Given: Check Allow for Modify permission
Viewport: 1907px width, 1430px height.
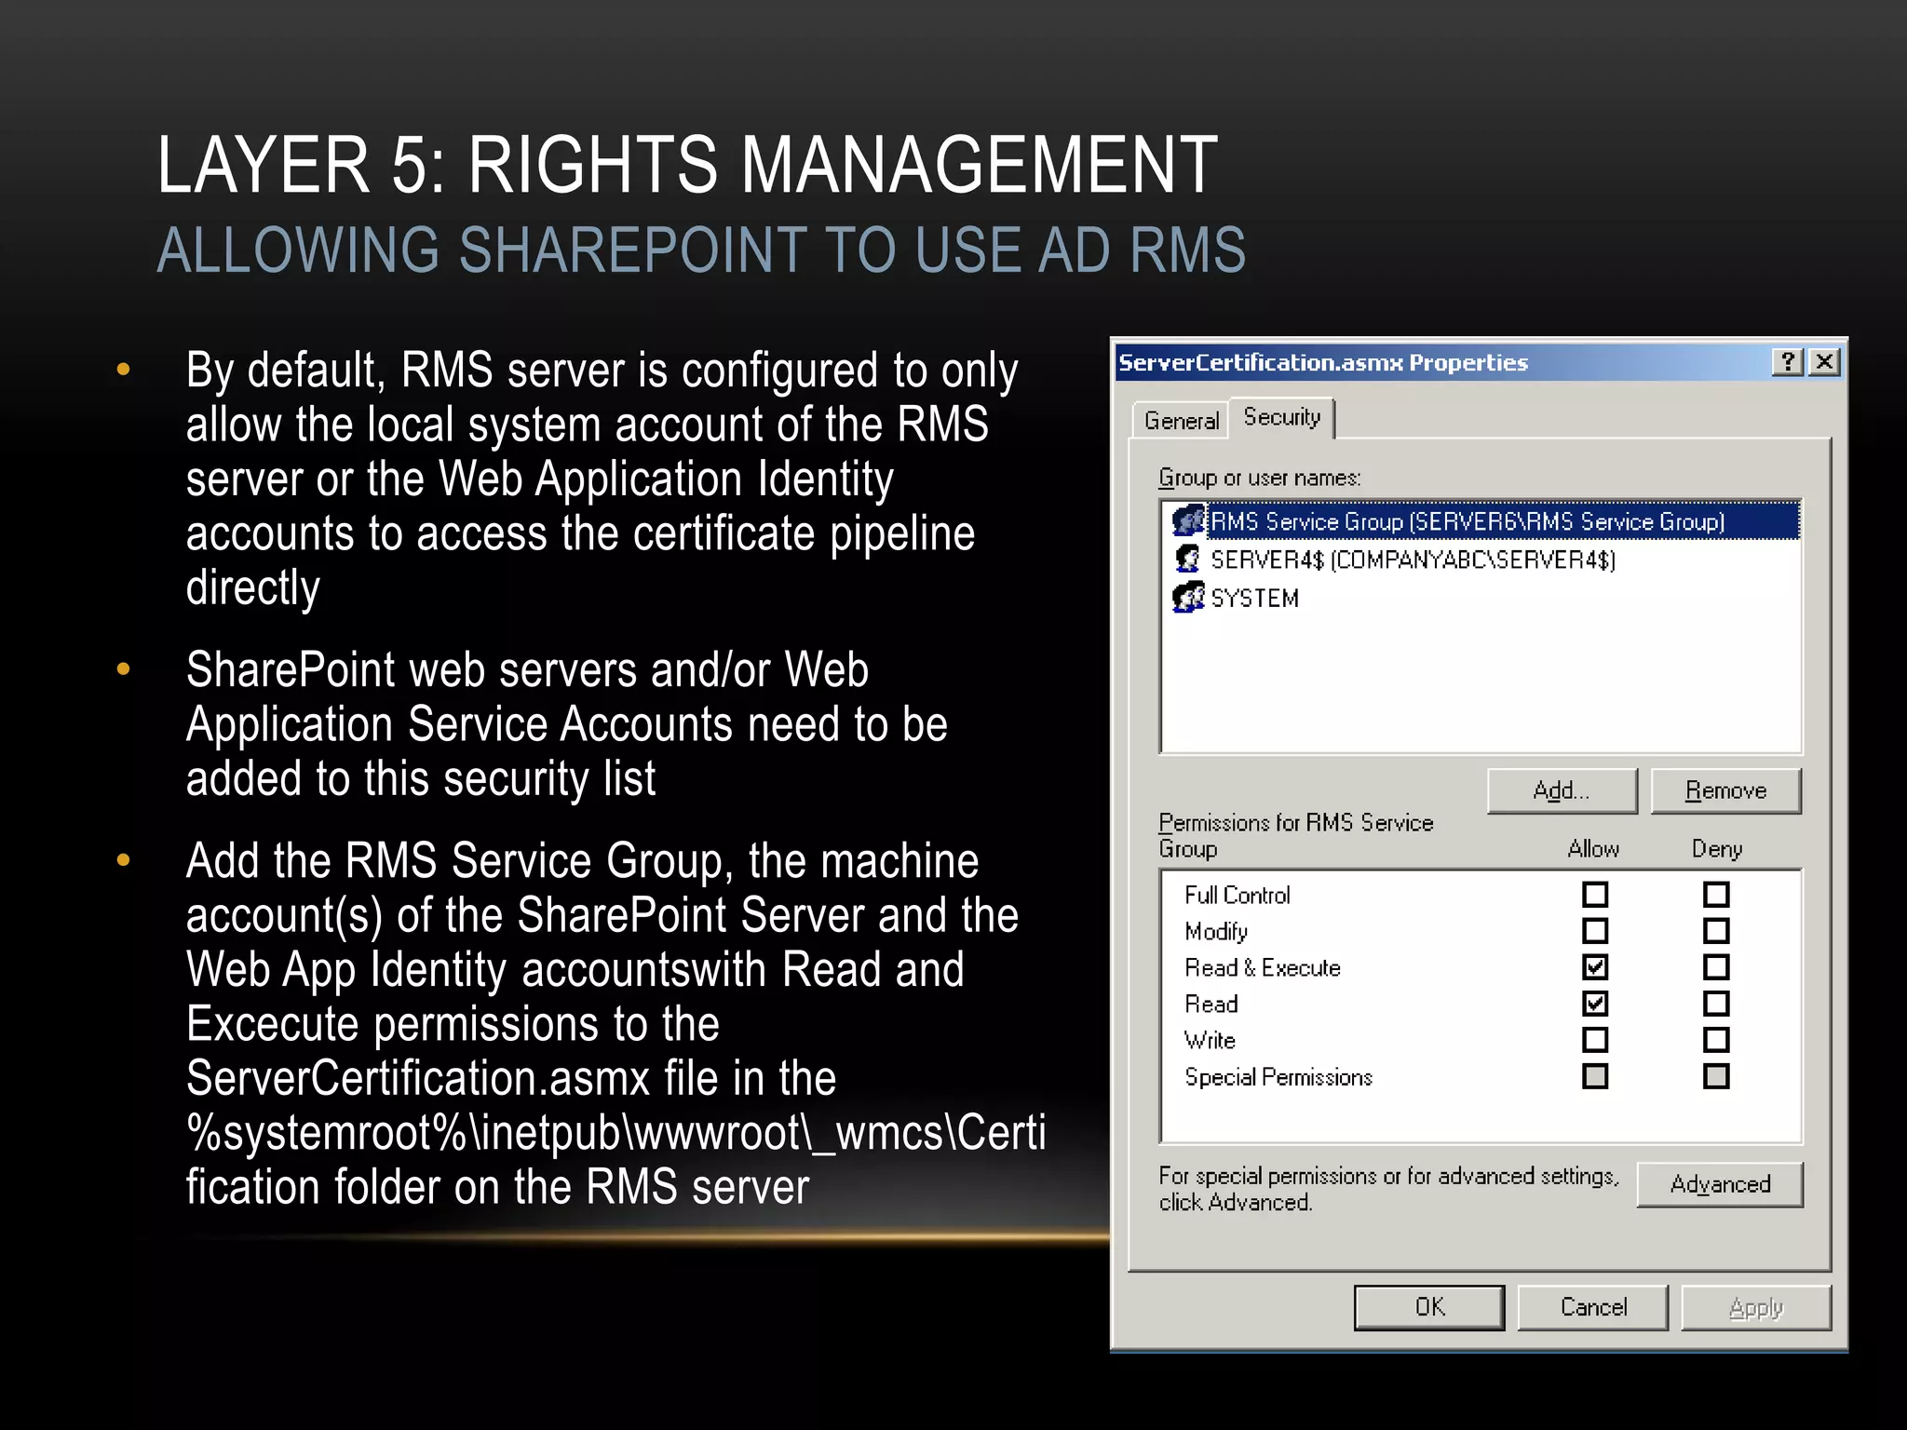Looking at the screenshot, I should (1595, 931).
